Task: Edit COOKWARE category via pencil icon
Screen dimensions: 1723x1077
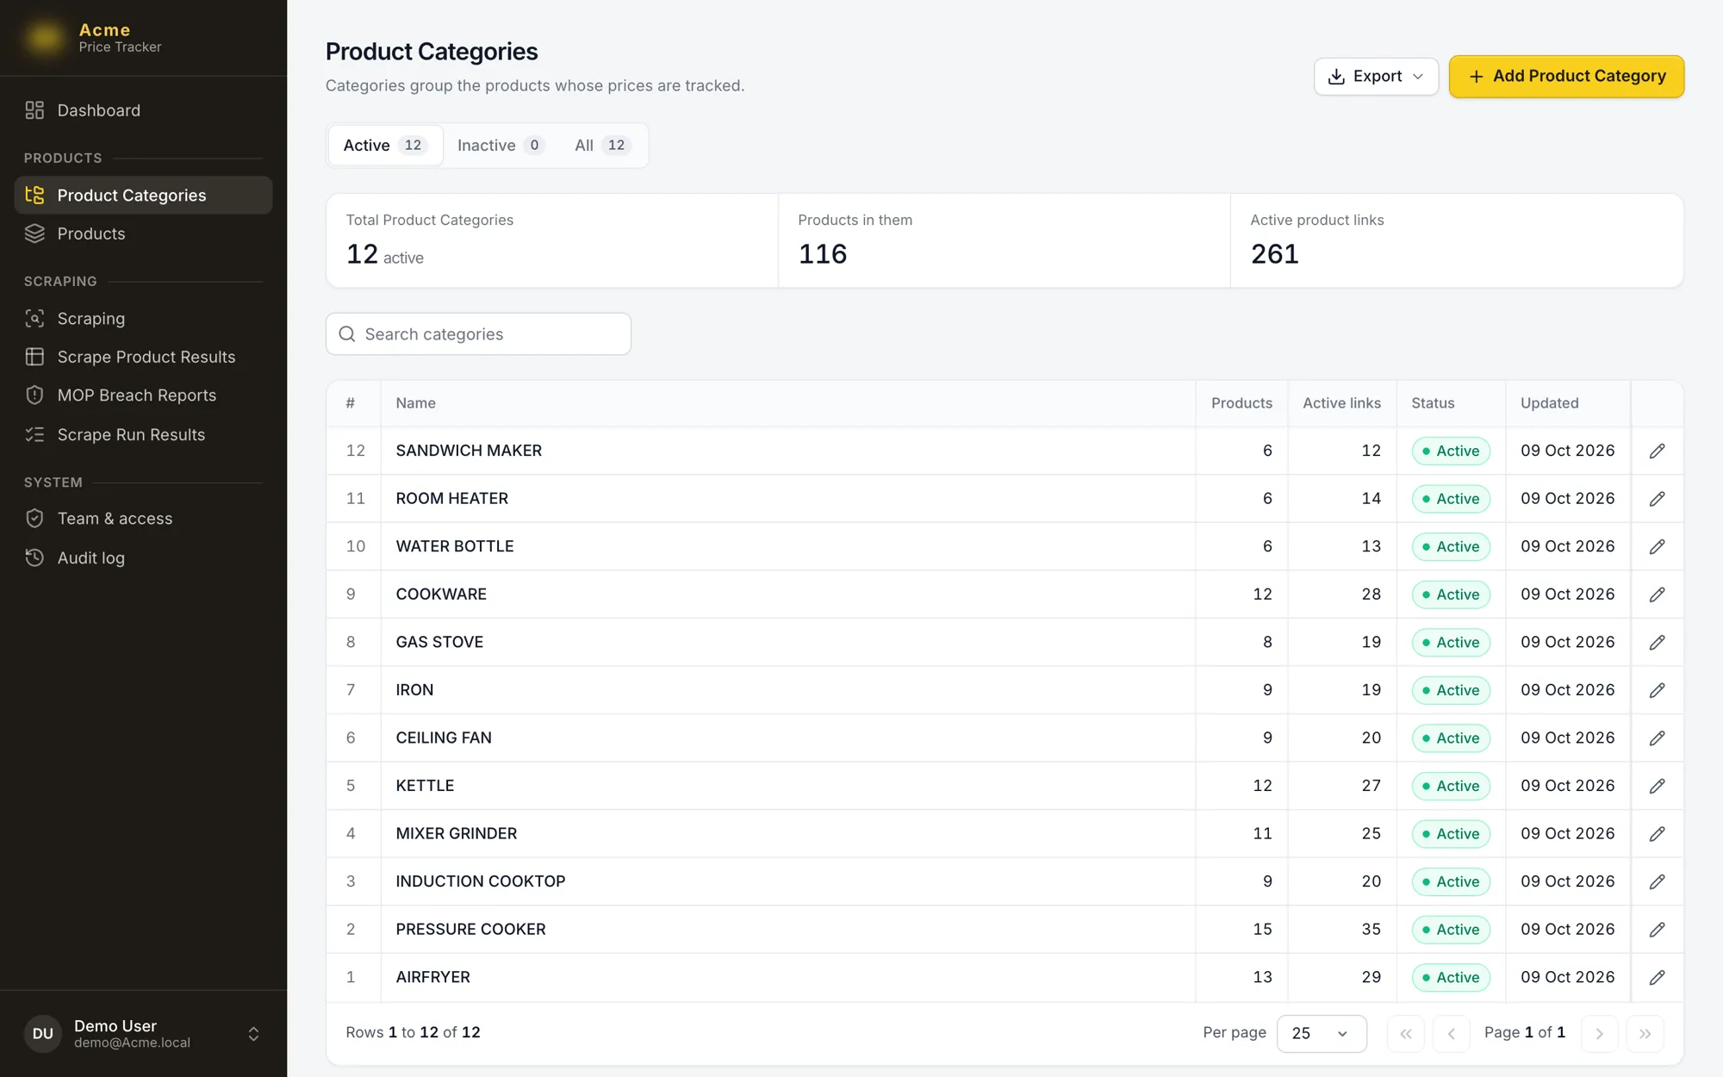Action: pos(1657,595)
